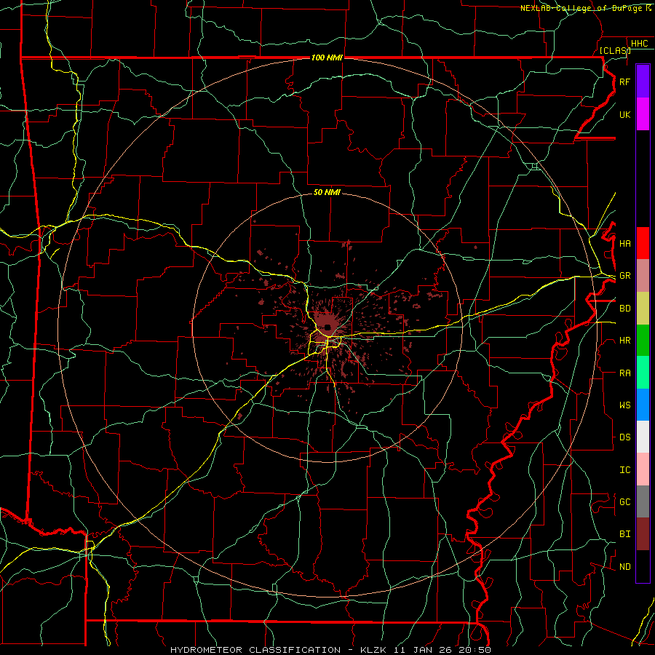This screenshot has width=655, height=655.
Task: Click the HA red legend swatch
Action: (643, 243)
